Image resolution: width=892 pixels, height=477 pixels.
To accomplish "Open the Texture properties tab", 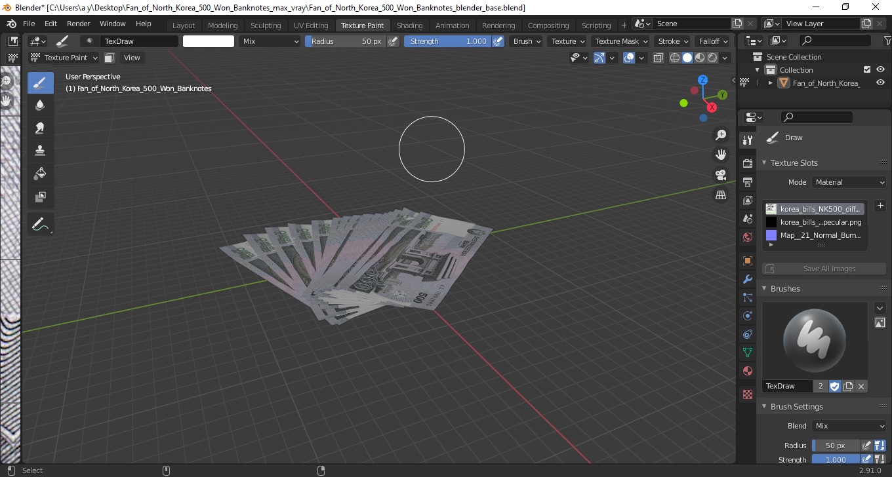I will (x=747, y=394).
